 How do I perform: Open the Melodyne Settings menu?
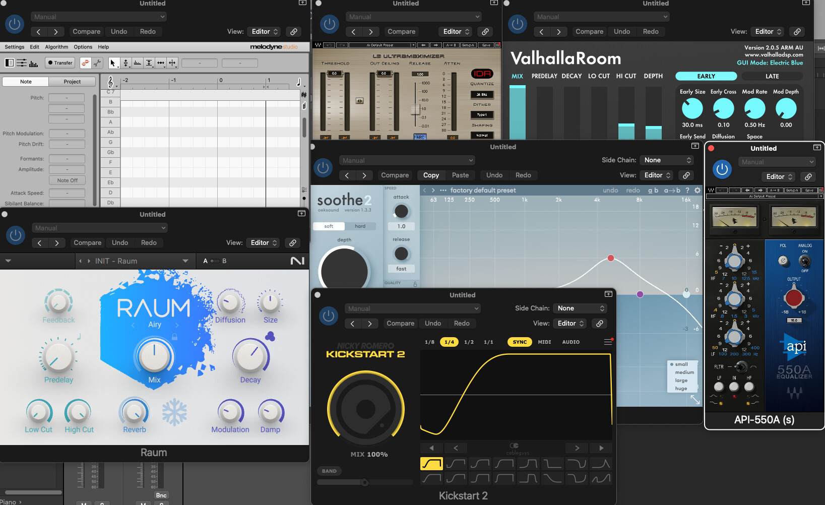(x=15, y=47)
